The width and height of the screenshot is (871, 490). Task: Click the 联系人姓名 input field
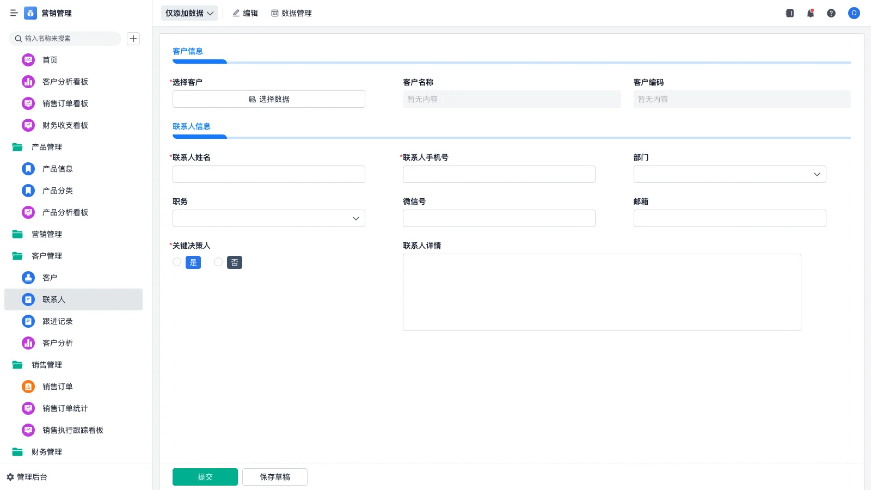(x=268, y=174)
